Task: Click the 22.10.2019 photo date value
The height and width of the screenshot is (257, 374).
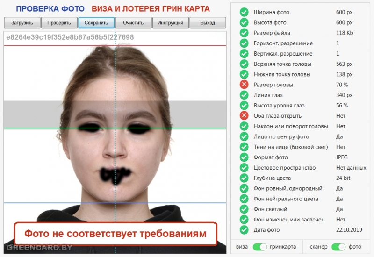Action: click(349, 230)
